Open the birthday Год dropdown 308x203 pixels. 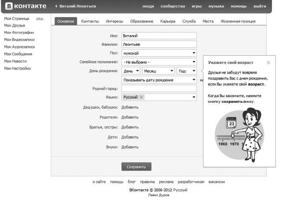pyautogui.click(x=186, y=71)
